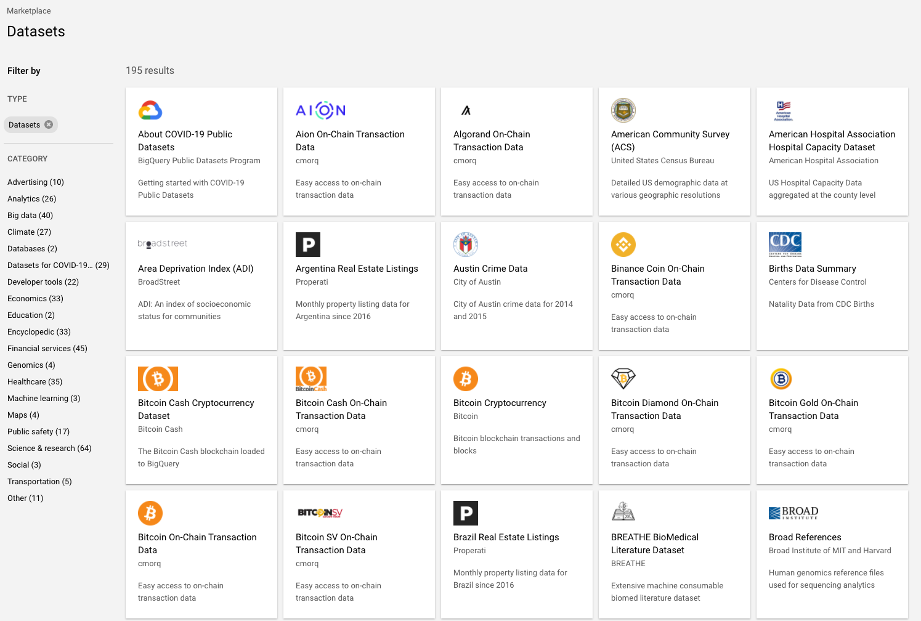The image size is (921, 621).
Task: Filter by Analytics (26) category
Action: tap(32, 199)
